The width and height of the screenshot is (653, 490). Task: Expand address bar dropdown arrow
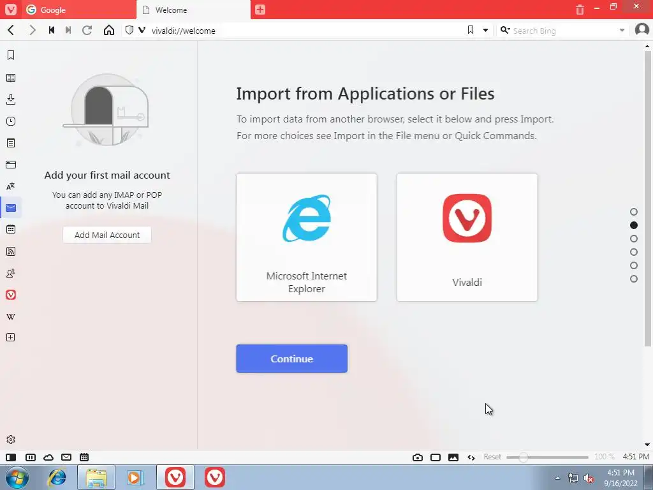485,30
